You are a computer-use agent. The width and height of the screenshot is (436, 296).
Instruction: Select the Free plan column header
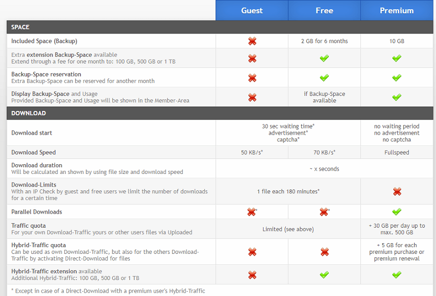point(324,10)
